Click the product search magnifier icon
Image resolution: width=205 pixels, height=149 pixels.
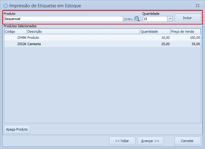click(137, 19)
